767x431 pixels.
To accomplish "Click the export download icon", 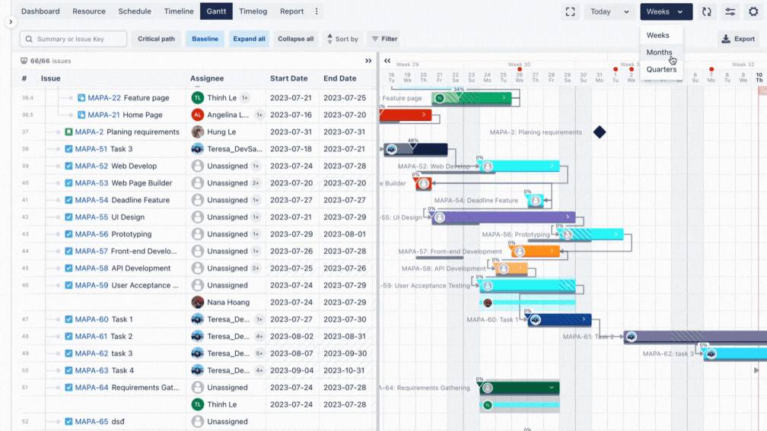I will coord(726,39).
